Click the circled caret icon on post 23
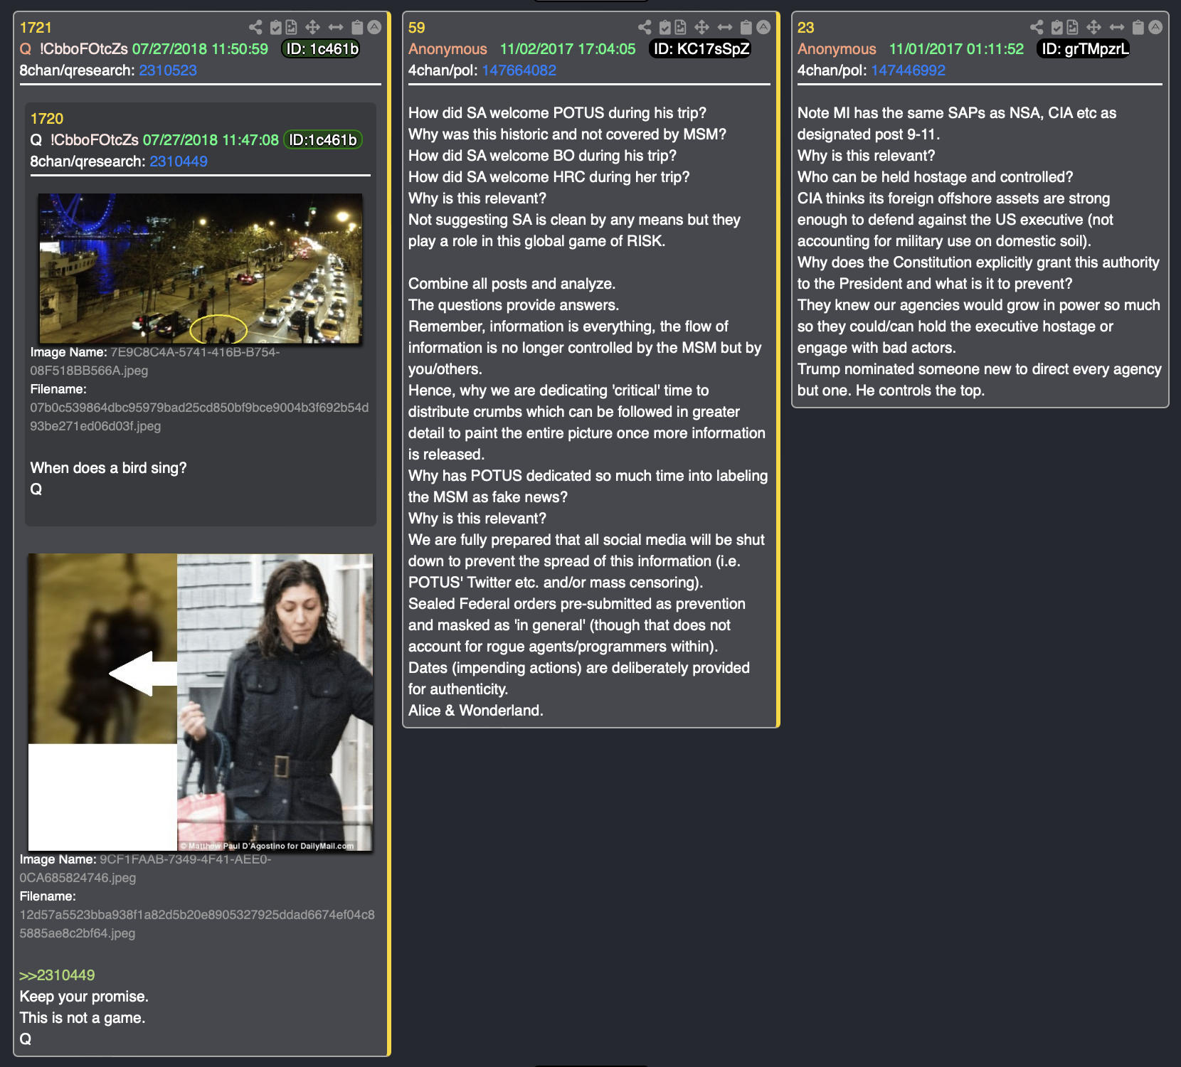This screenshot has height=1067, width=1181. 1155,28
